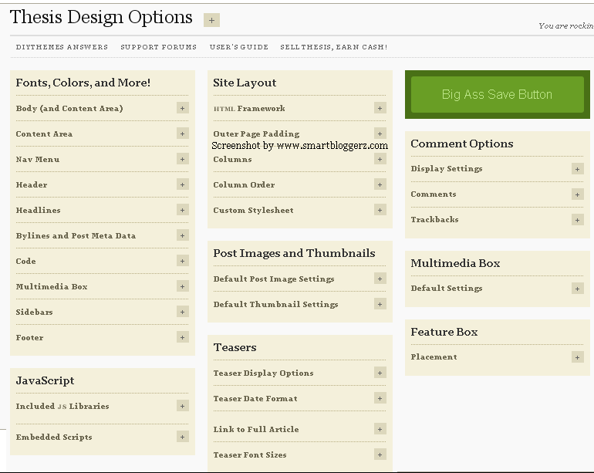Expand Multimedia Box Default Settings

pos(577,289)
